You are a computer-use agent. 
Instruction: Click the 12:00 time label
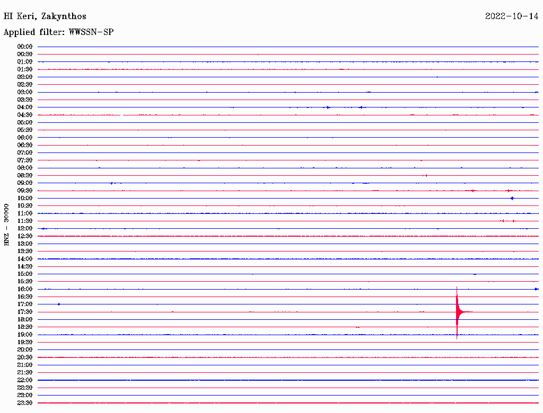(24, 229)
